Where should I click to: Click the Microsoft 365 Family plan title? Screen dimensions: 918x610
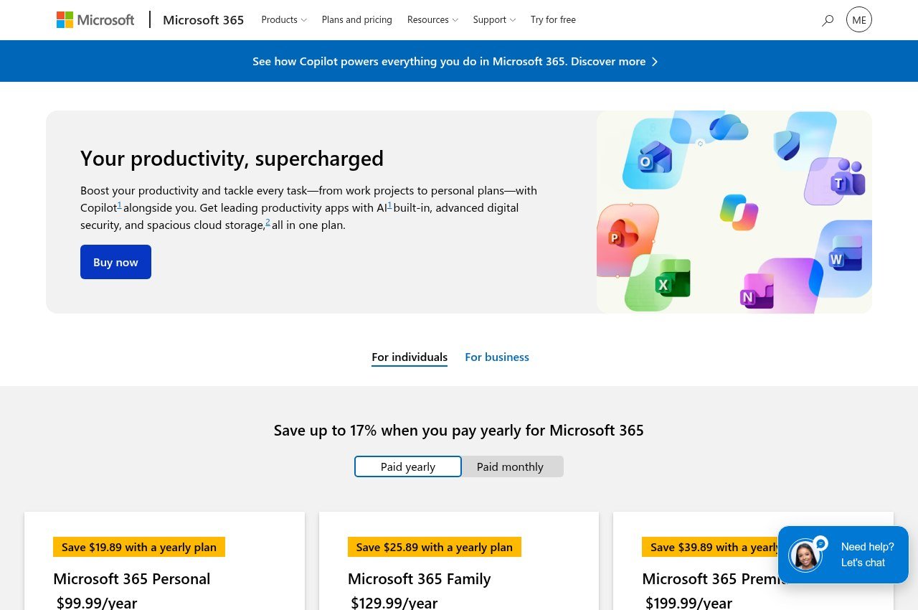tap(420, 578)
